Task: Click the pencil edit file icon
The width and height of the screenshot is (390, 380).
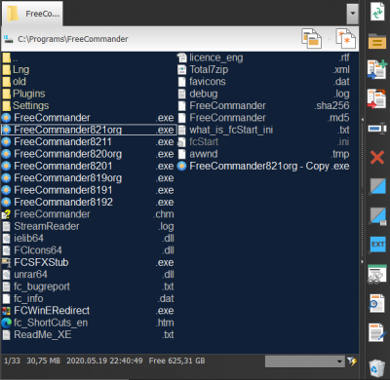Action: (377, 332)
